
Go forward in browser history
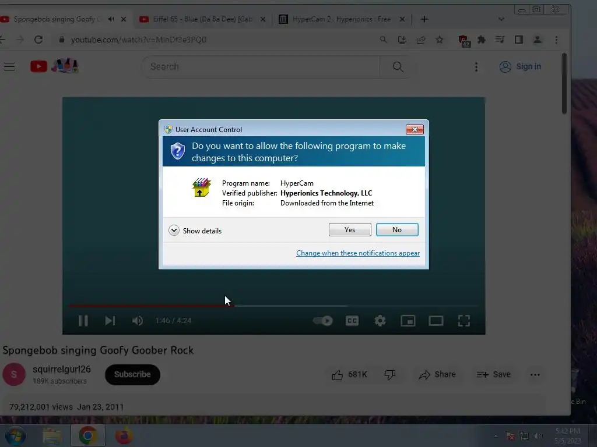20,40
